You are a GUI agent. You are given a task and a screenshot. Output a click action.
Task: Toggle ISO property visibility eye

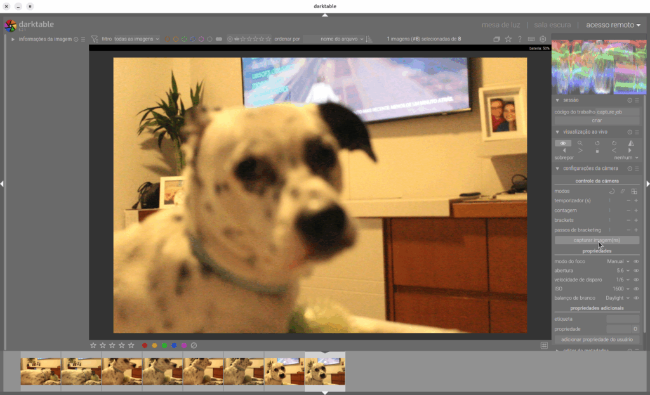pyautogui.click(x=636, y=289)
